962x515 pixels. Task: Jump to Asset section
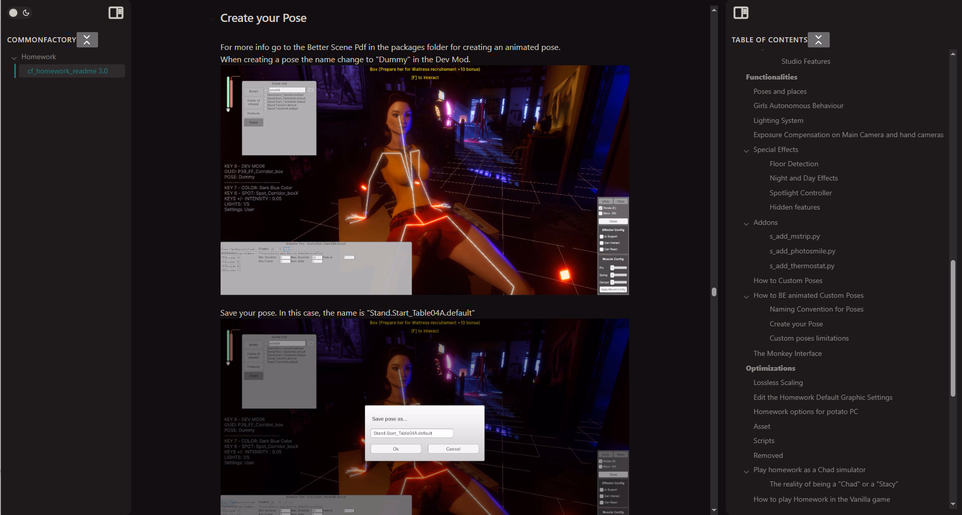coord(761,426)
